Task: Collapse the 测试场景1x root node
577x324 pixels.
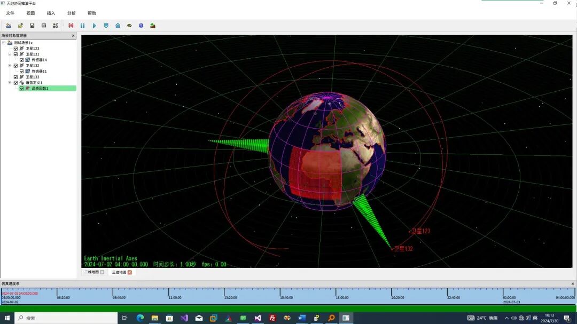Action: (4, 43)
